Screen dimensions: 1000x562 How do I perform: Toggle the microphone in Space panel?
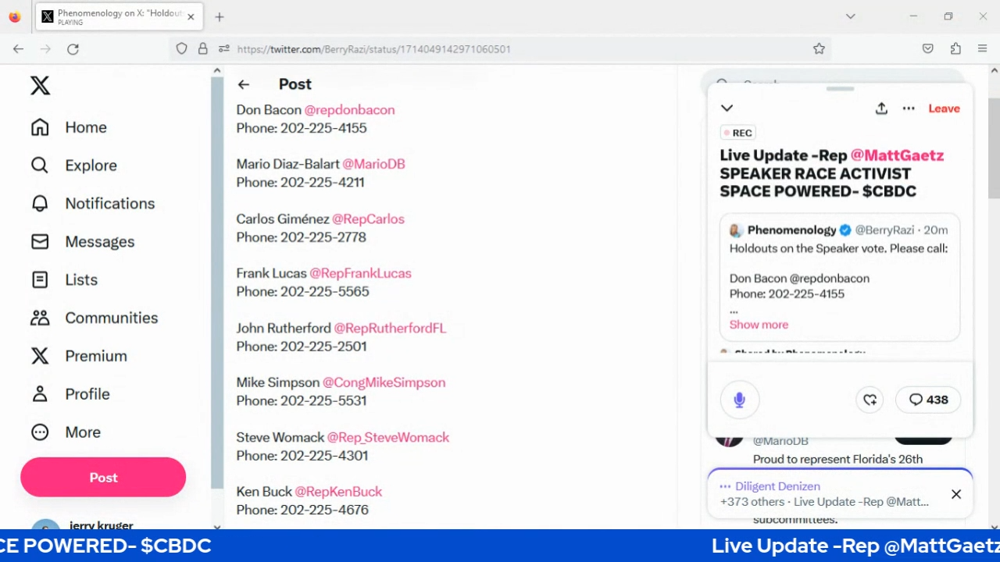pyautogui.click(x=739, y=400)
